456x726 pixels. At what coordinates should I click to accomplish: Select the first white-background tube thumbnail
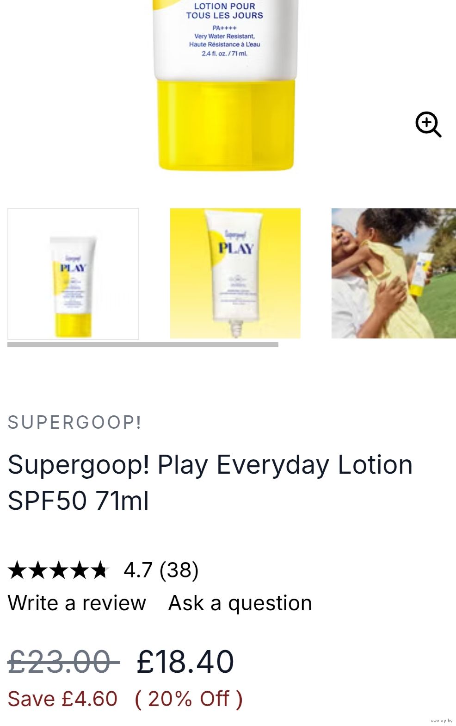[x=73, y=274]
